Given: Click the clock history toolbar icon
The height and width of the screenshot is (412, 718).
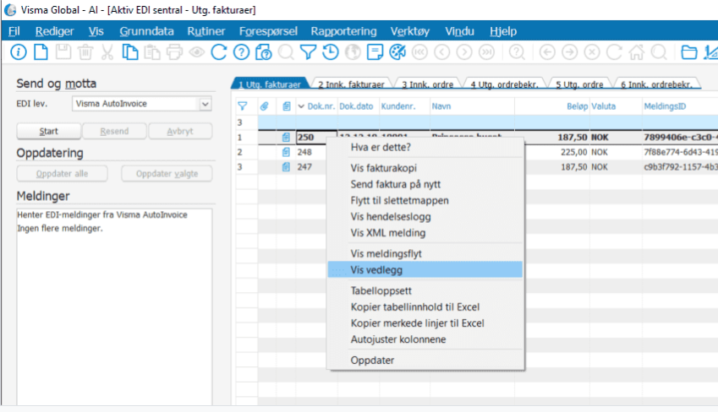Looking at the screenshot, I should pos(331,52).
